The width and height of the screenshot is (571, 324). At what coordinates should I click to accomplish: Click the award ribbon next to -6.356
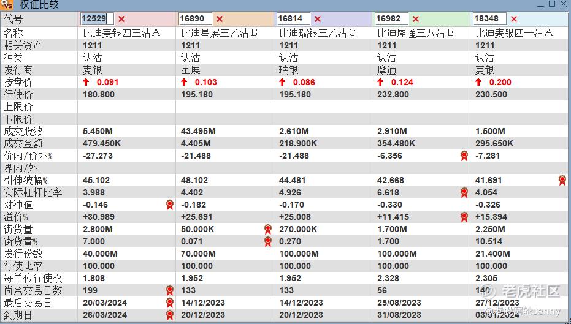(x=464, y=156)
